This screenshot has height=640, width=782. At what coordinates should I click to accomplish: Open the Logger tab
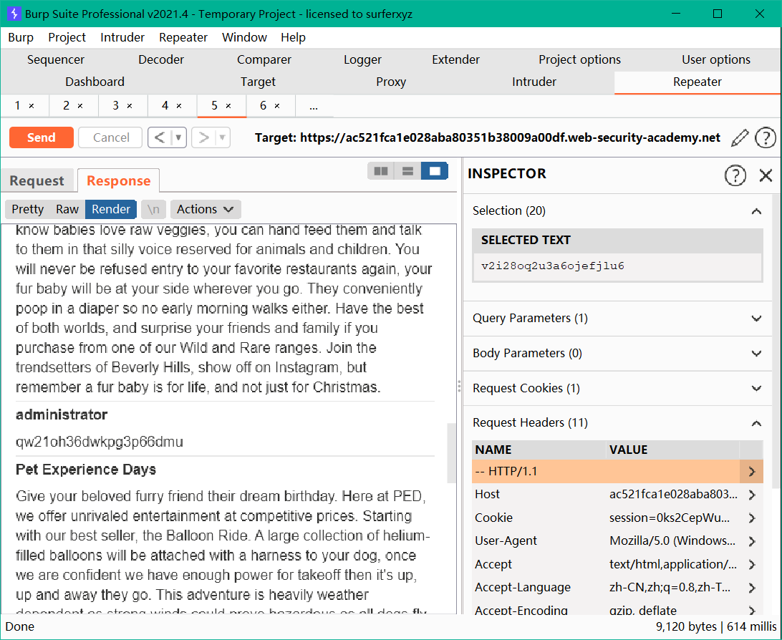point(362,60)
